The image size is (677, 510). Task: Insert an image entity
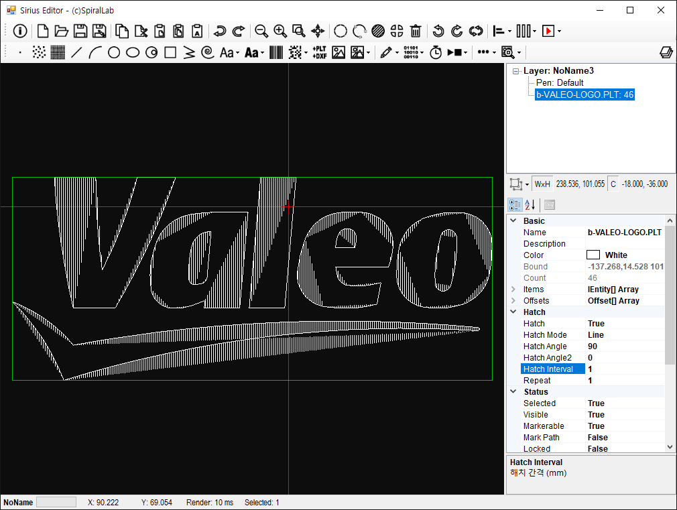coord(338,53)
